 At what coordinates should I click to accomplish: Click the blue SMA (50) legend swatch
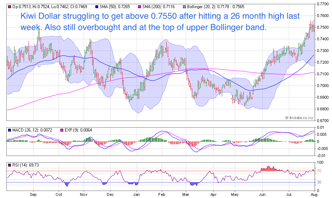pos(97,7)
